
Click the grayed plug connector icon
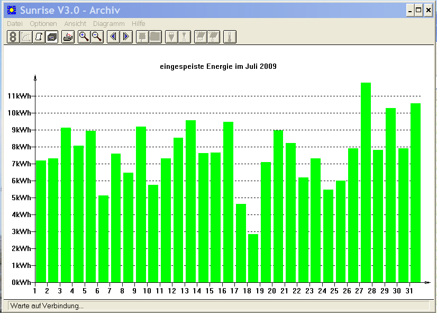(171, 37)
